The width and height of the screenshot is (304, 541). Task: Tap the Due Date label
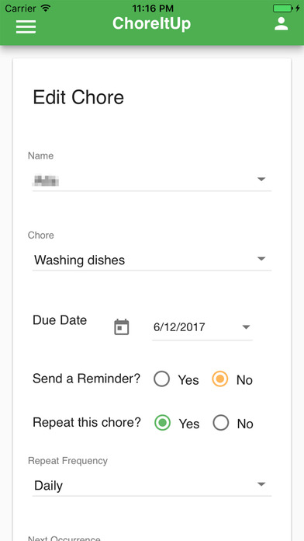[x=60, y=320]
